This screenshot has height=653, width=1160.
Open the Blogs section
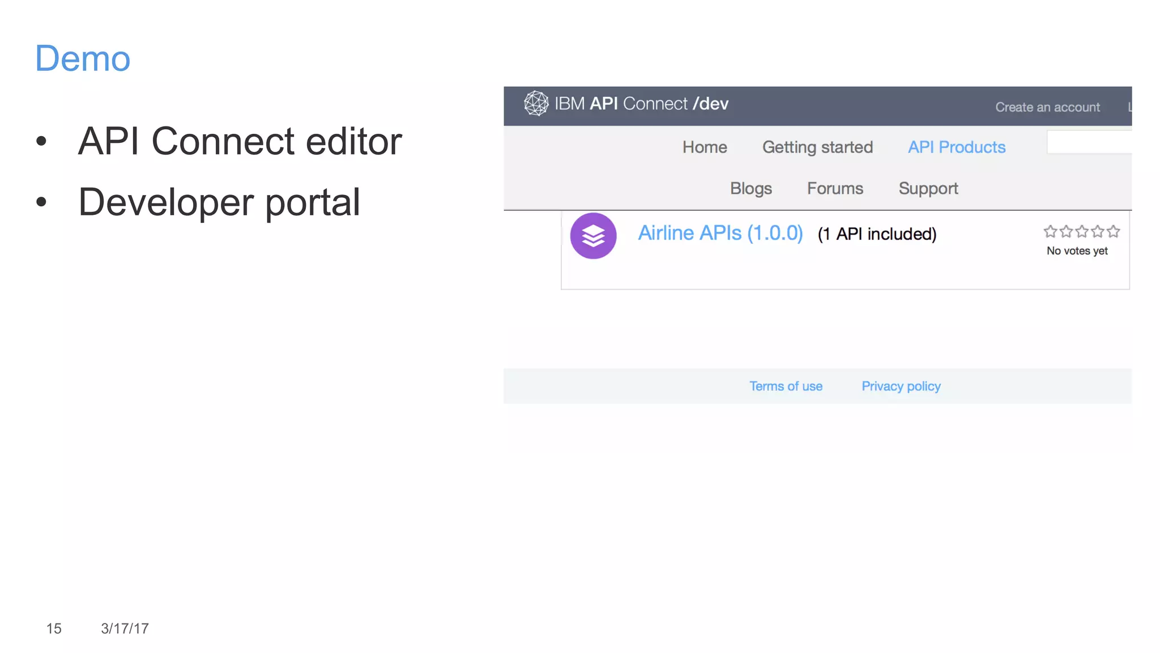[x=750, y=189]
